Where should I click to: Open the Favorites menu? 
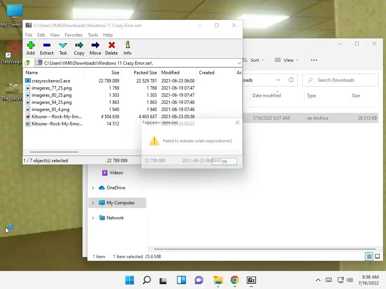click(74, 35)
